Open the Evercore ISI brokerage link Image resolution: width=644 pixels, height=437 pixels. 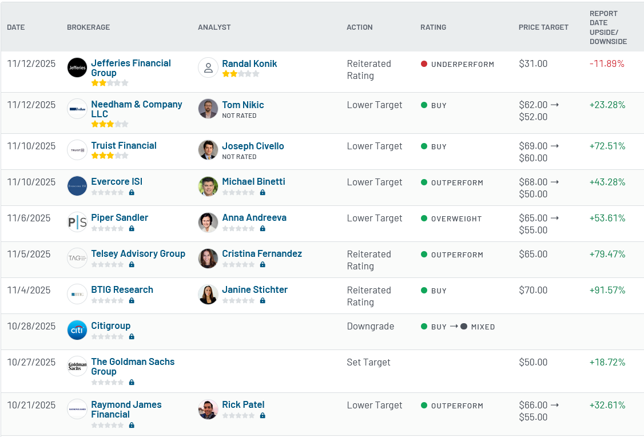click(x=117, y=181)
